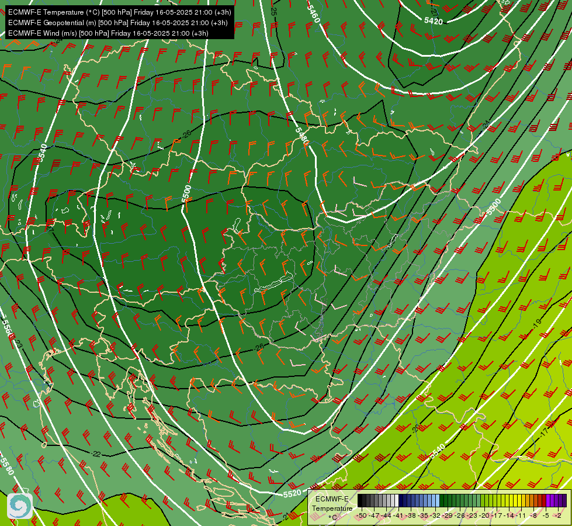Click the -47 legend value label
The height and width of the screenshot is (526, 572).
tap(374, 515)
